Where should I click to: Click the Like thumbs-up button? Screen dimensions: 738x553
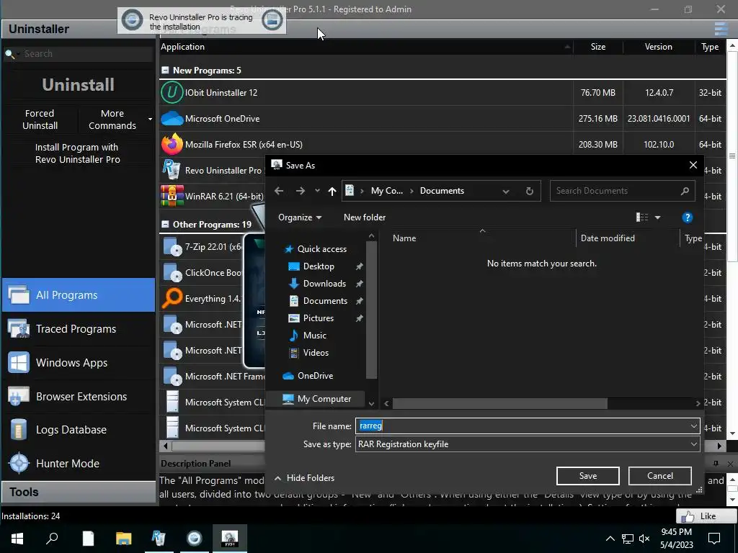707,516
